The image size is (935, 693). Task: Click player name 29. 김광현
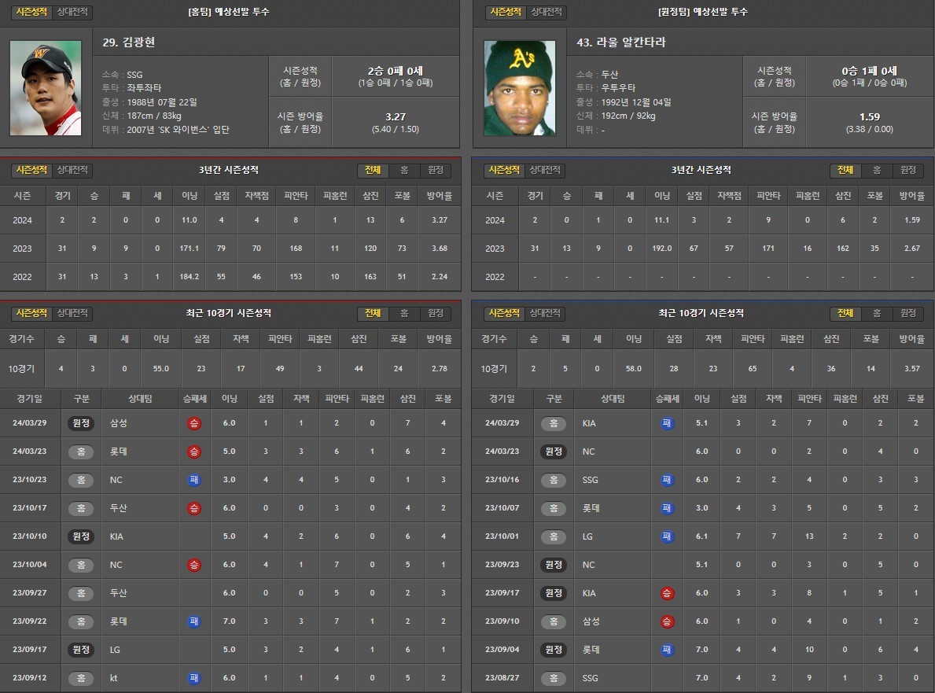(129, 42)
